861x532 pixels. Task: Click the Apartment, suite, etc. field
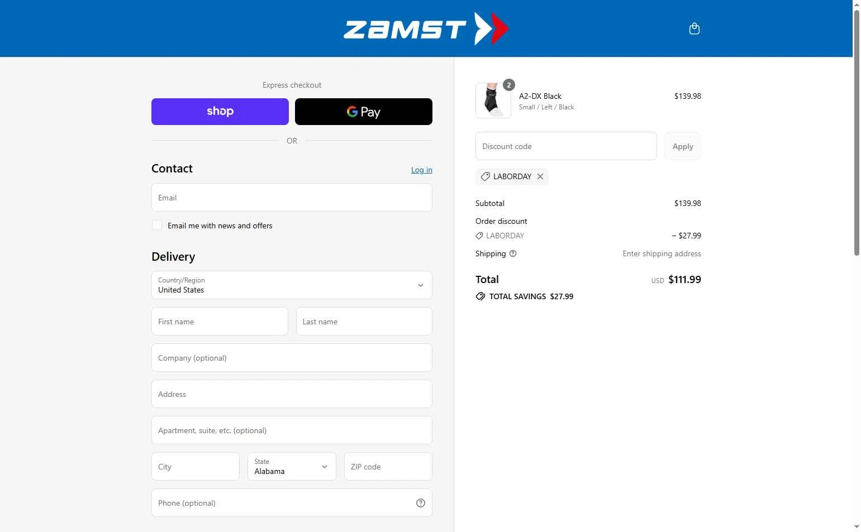click(x=292, y=430)
